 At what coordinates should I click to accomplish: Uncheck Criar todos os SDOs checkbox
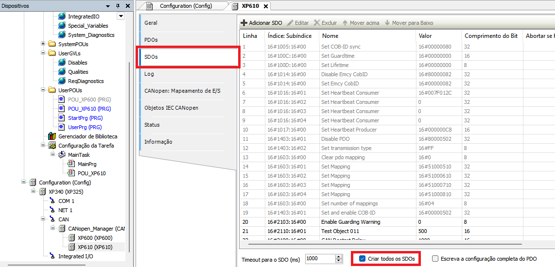pos(362,259)
